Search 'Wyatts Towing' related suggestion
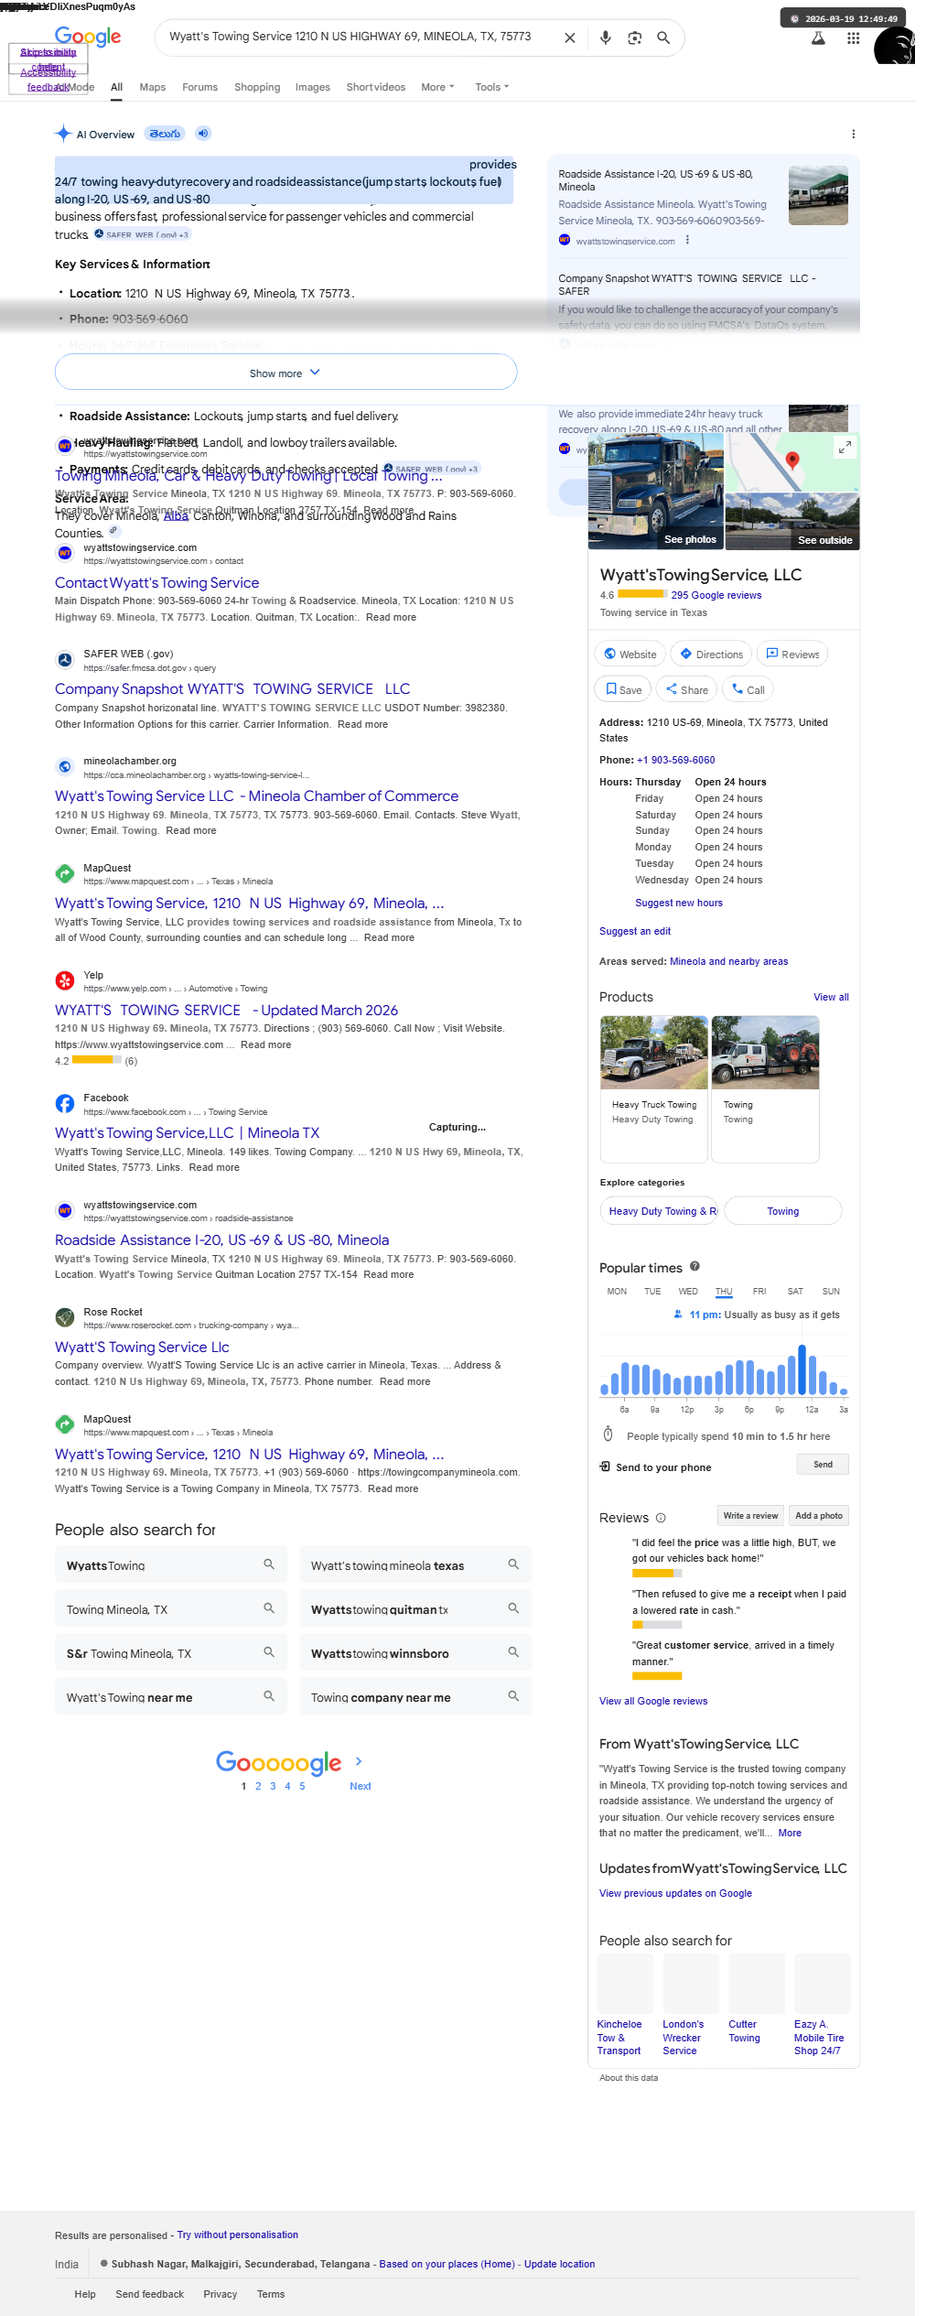Image resolution: width=926 pixels, height=2316 pixels. click(171, 1565)
